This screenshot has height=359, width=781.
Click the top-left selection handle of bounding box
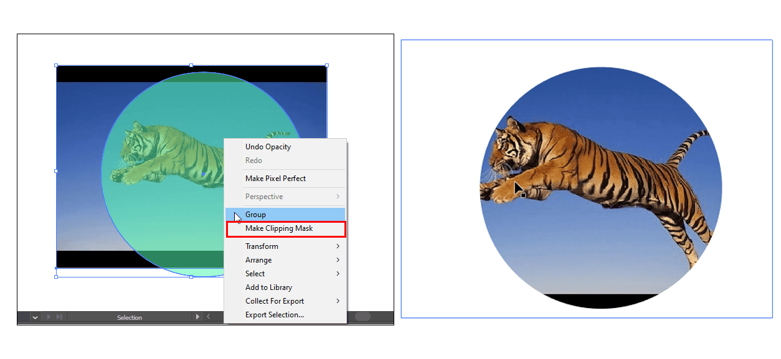56,65
